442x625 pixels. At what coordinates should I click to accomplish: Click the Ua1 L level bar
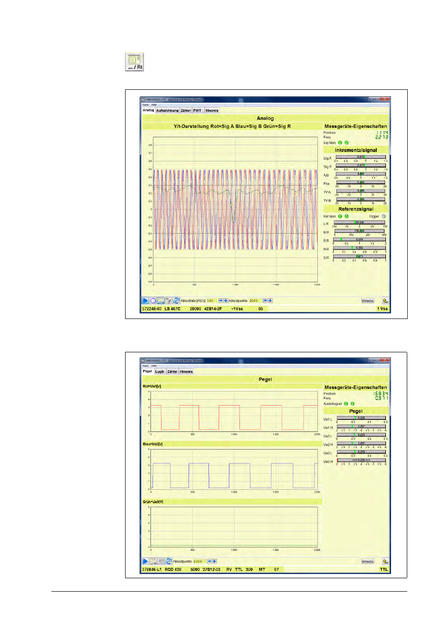pos(361,419)
